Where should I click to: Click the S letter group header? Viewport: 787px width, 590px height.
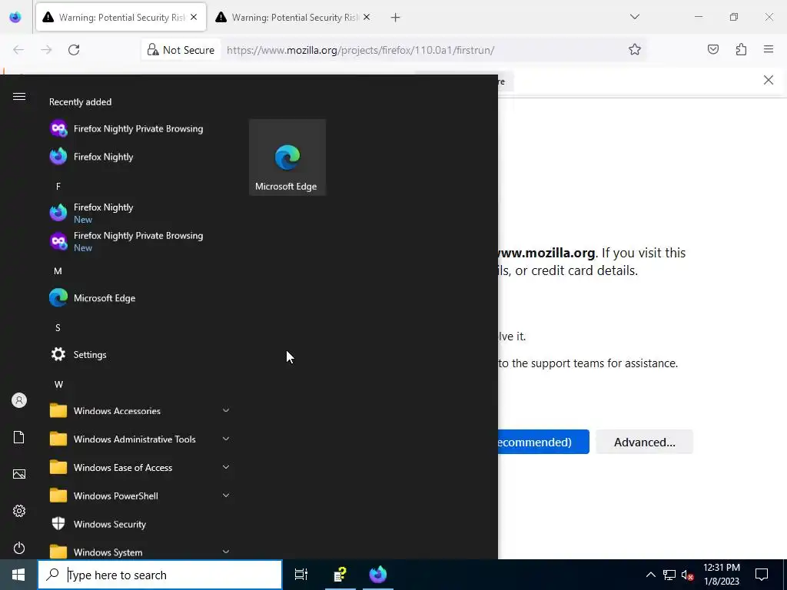click(x=58, y=328)
